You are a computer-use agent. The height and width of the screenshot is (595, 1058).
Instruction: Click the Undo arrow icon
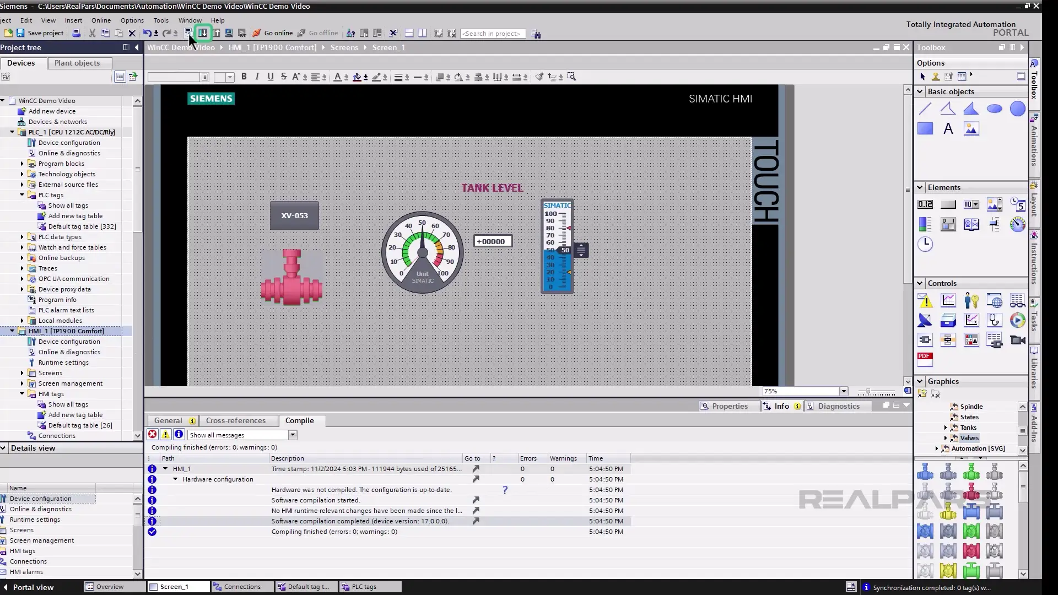click(x=147, y=33)
